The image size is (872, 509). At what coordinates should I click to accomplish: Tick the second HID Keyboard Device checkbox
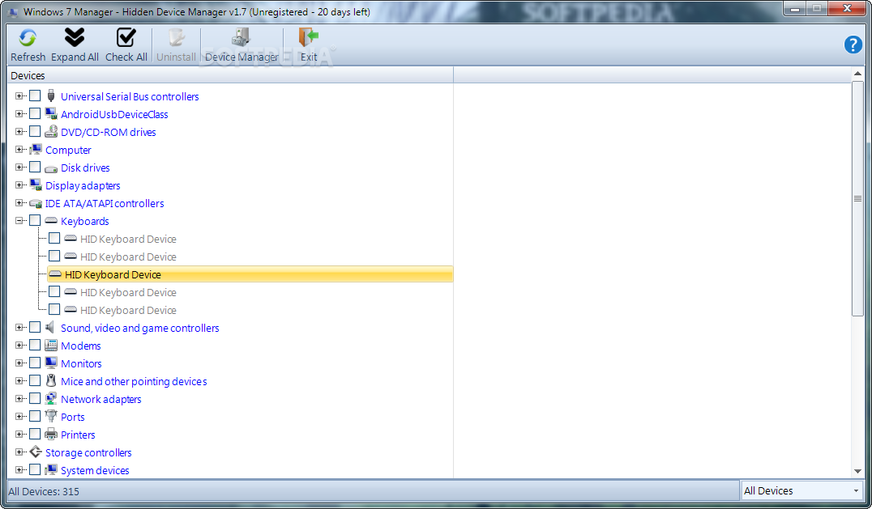54,256
